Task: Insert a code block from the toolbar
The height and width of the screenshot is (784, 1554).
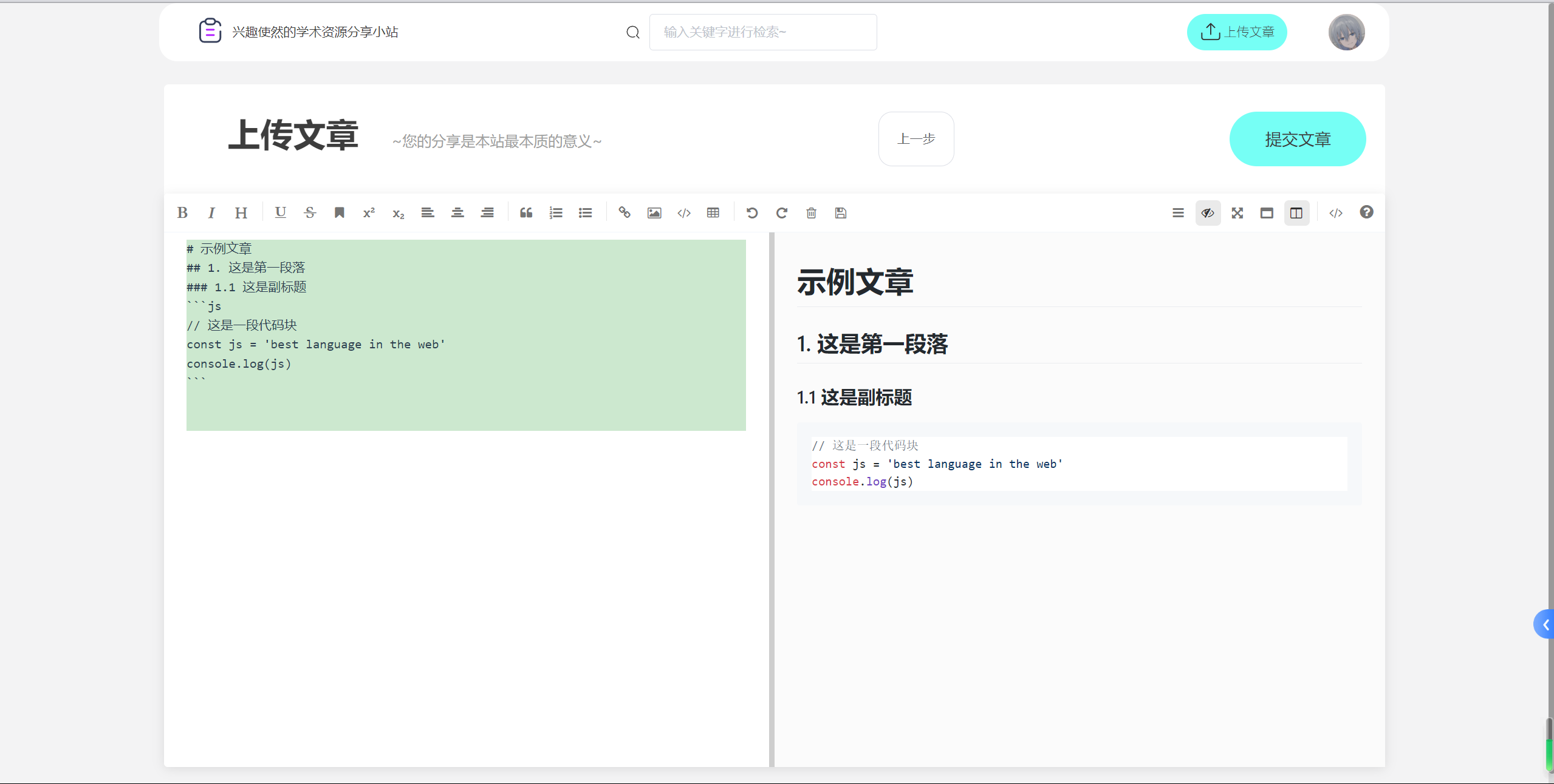Action: pos(684,213)
